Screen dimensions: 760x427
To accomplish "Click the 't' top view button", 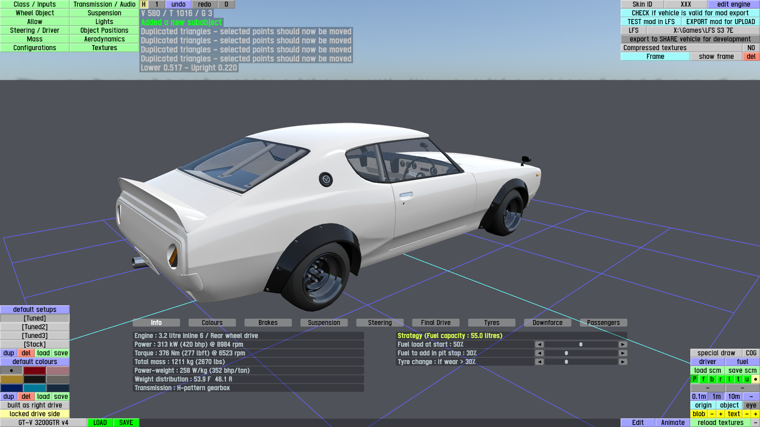I will 738,379.
